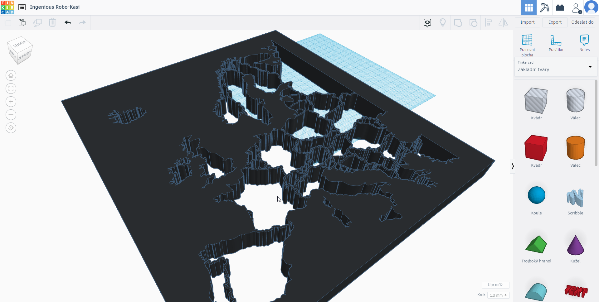Switch to Blocks (Minecraft pickaxe) mode
This screenshot has height=302, width=599.
tap(544, 7)
